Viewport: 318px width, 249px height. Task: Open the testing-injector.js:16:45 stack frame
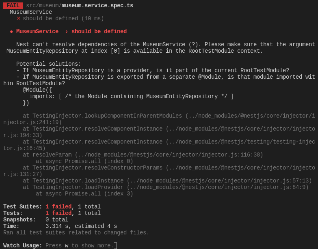tap(159, 145)
